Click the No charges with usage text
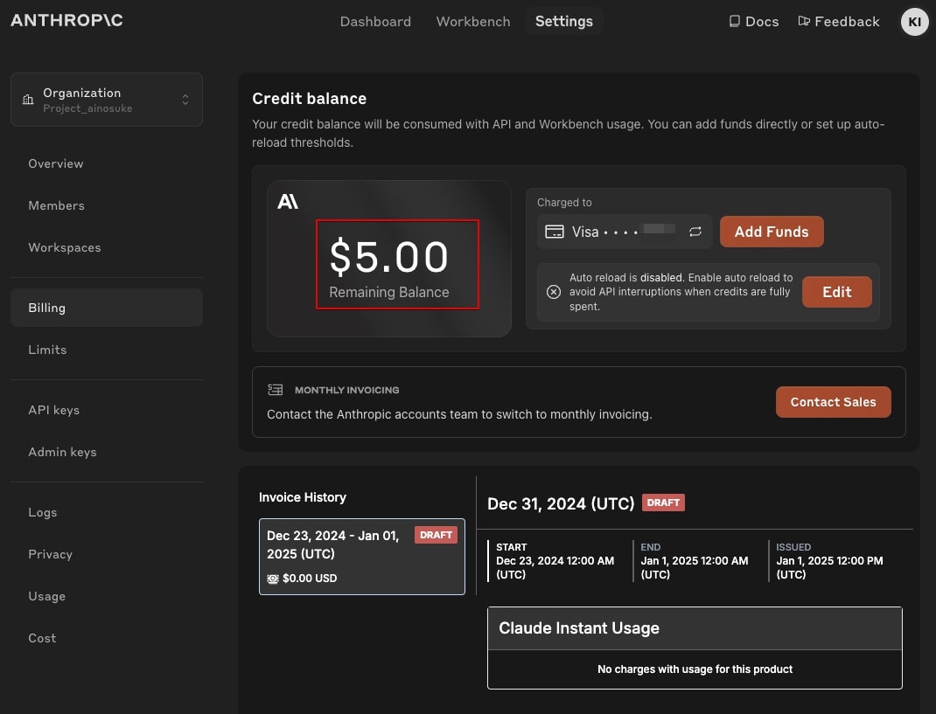Screen dimensions: 936x714 coord(695,669)
